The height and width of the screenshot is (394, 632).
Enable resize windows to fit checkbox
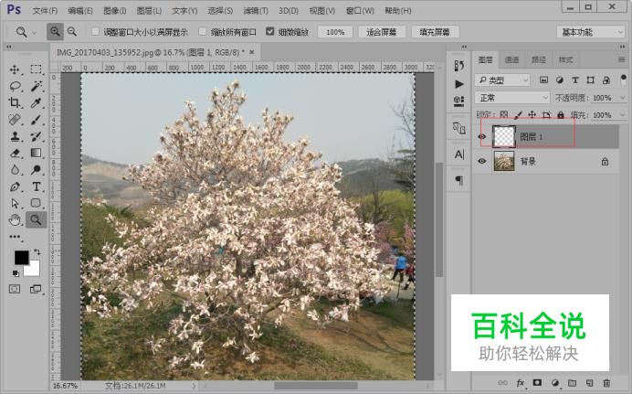coord(96,31)
